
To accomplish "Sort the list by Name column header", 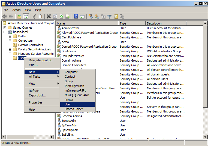I will click(87, 23).
